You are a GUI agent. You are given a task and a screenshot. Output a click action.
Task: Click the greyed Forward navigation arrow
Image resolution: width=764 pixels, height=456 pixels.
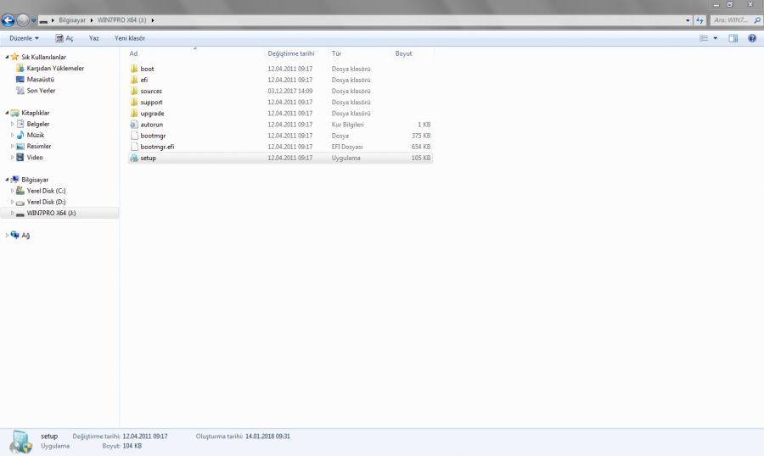23,20
